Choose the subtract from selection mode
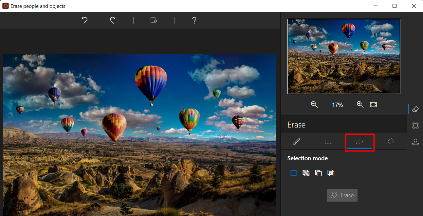Viewport: 423px width, 216px height. click(318, 173)
